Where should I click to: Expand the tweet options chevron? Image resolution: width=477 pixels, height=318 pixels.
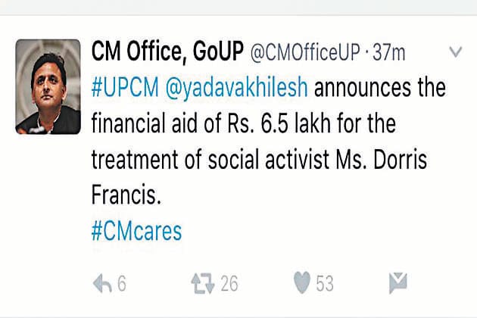456,52
